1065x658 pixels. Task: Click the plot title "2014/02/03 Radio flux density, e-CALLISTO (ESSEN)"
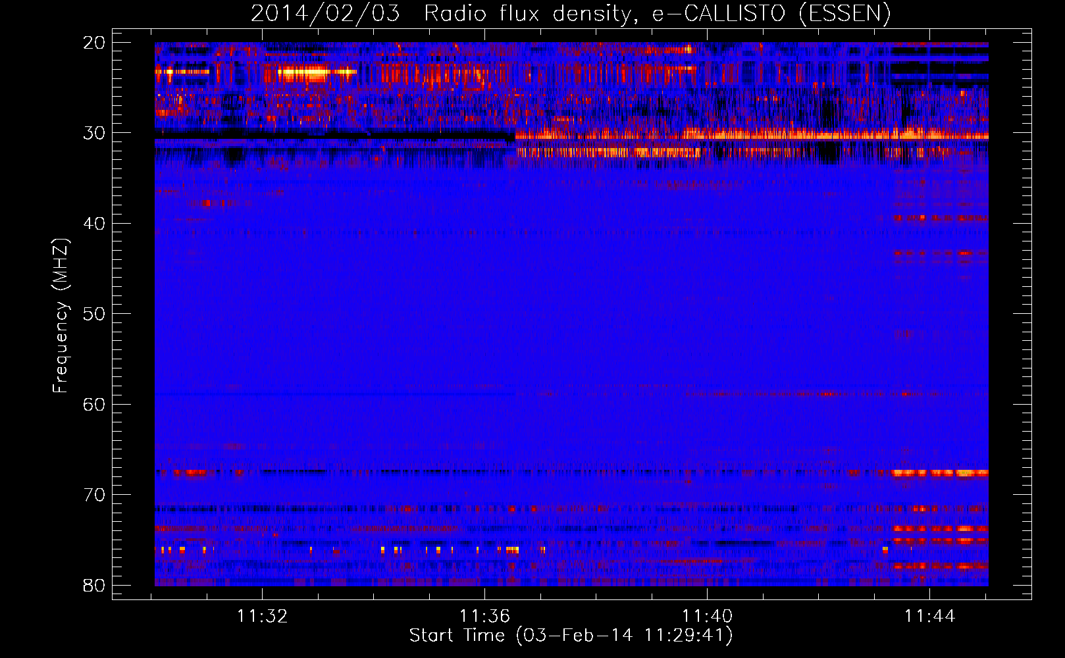click(x=571, y=14)
